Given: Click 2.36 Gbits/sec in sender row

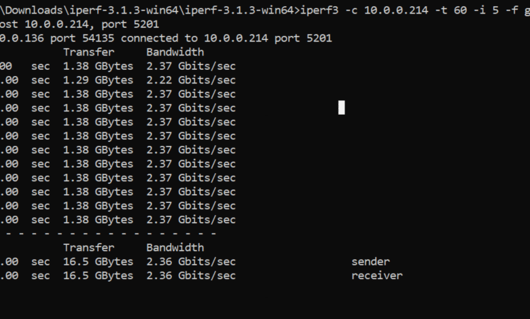Looking at the screenshot, I should point(191,261).
